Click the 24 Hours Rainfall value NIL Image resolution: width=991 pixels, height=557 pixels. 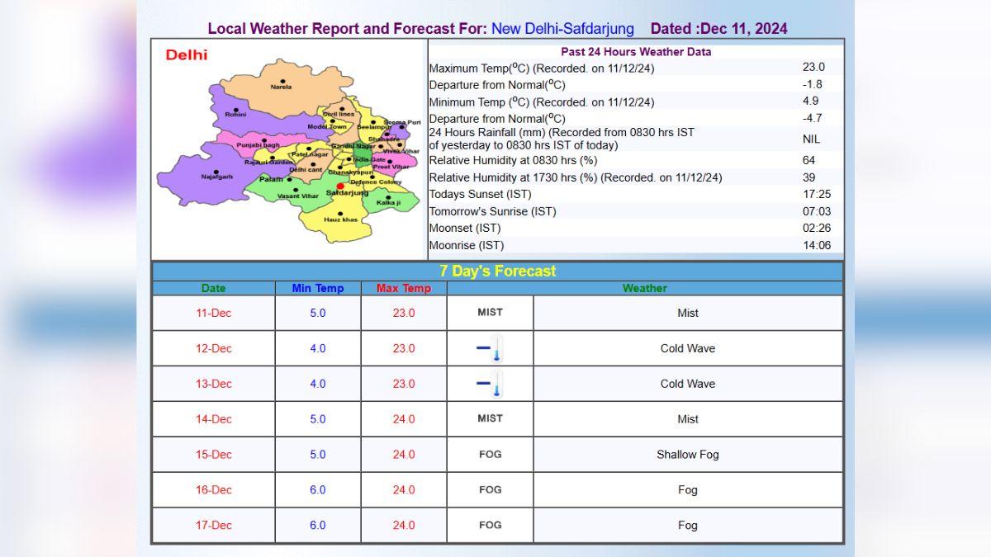811,139
